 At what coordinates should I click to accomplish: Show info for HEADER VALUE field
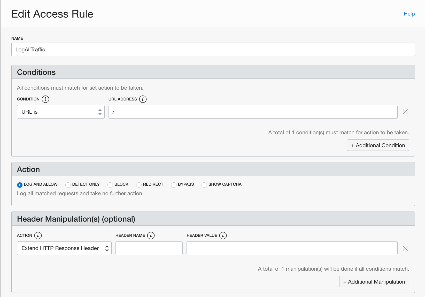pos(223,236)
